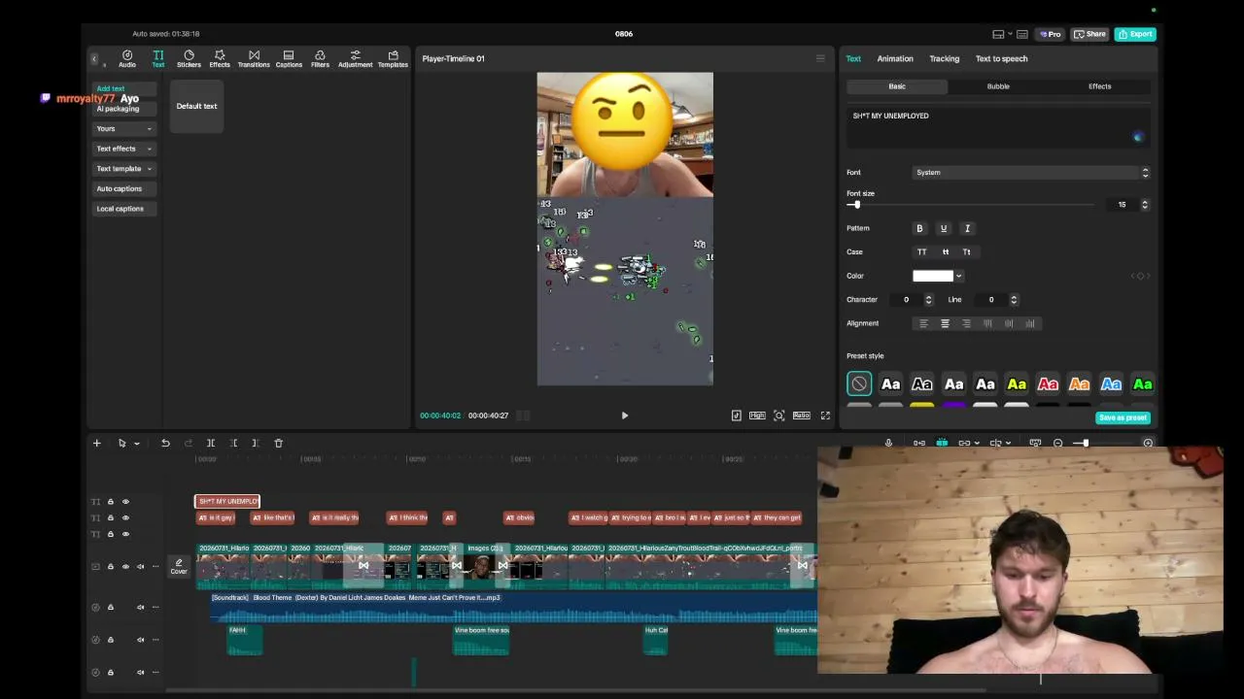1244x699 pixels.
Task: Click the Ratio button in player
Action: [801, 416]
